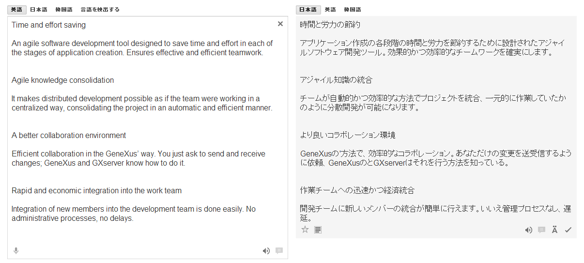Click the select-all icon beside the star
The height and width of the screenshot is (263, 584).
point(318,230)
